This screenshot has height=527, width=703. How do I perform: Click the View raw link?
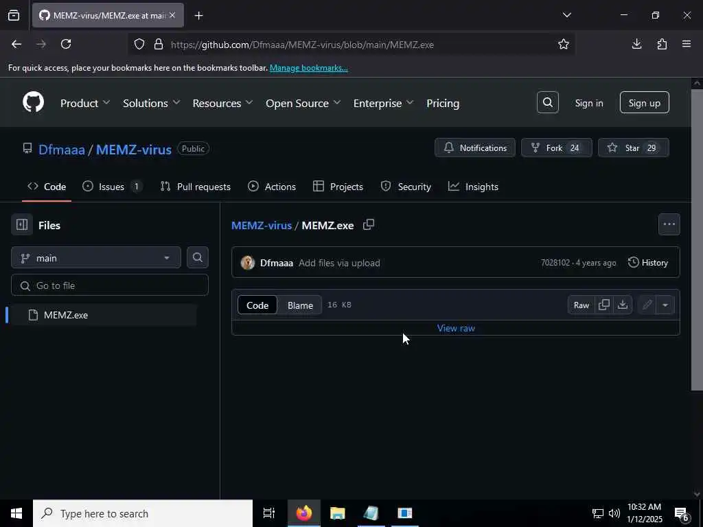click(456, 328)
